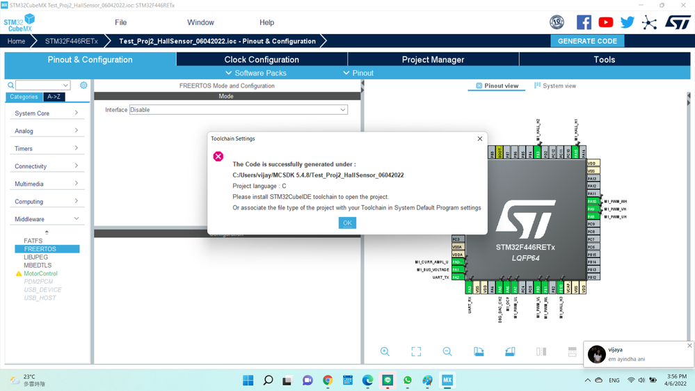Click the 10-year anniversary badge icon
Image resolution: width=695 pixels, height=391 pixels.
[x=557, y=22]
